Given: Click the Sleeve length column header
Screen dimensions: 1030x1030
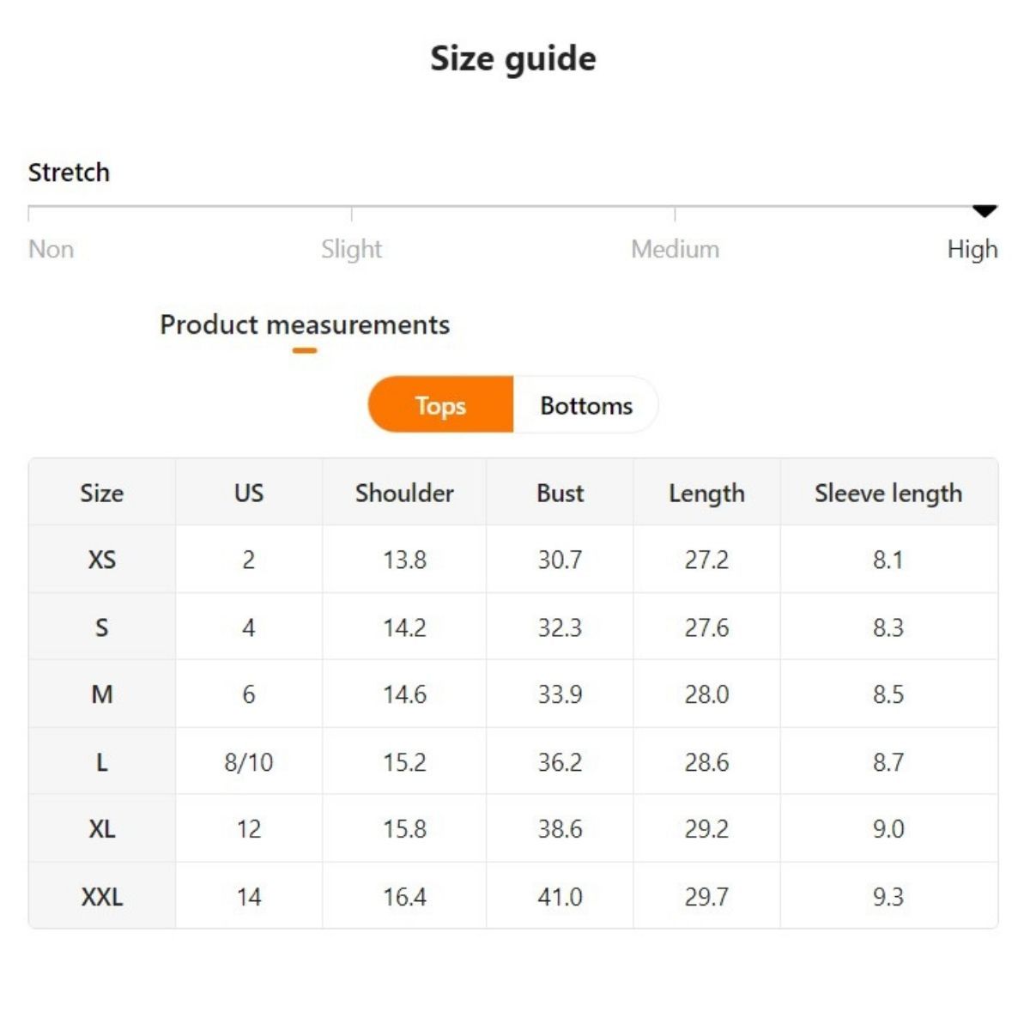Looking at the screenshot, I should coord(888,493).
